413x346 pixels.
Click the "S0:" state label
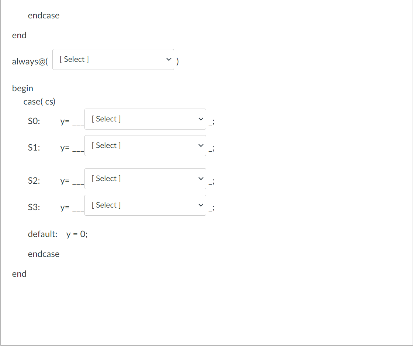(x=34, y=121)
